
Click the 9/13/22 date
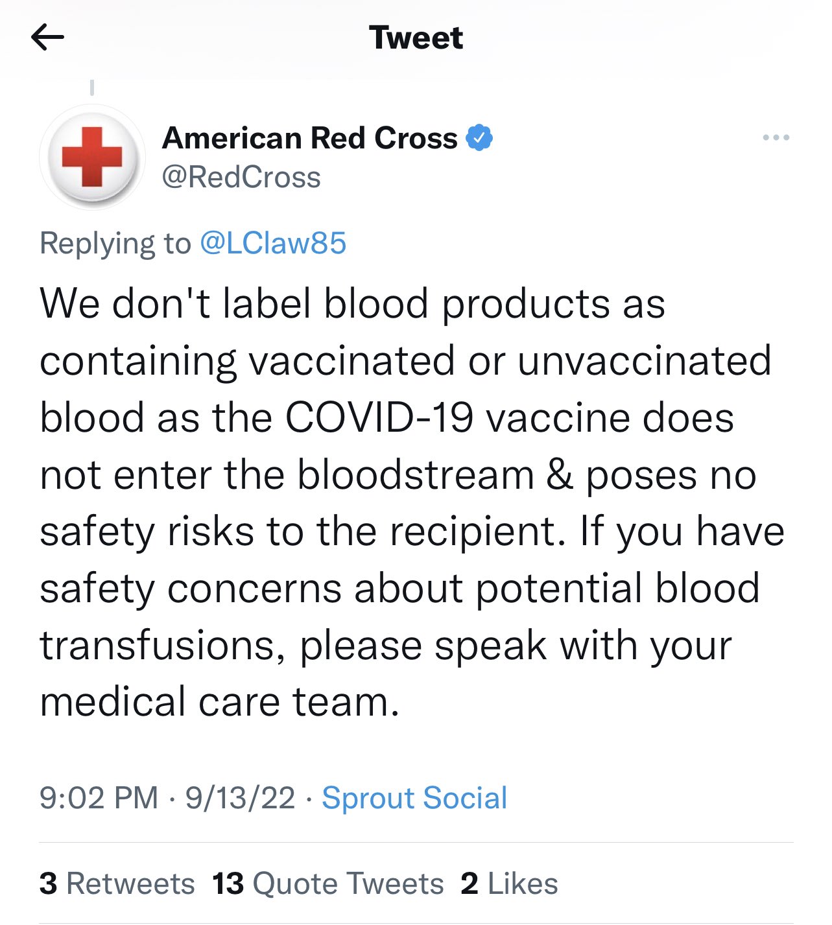coord(240,797)
